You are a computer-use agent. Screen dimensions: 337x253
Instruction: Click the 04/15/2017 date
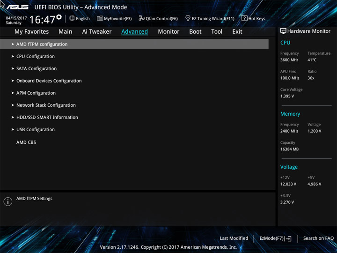(x=16, y=18)
